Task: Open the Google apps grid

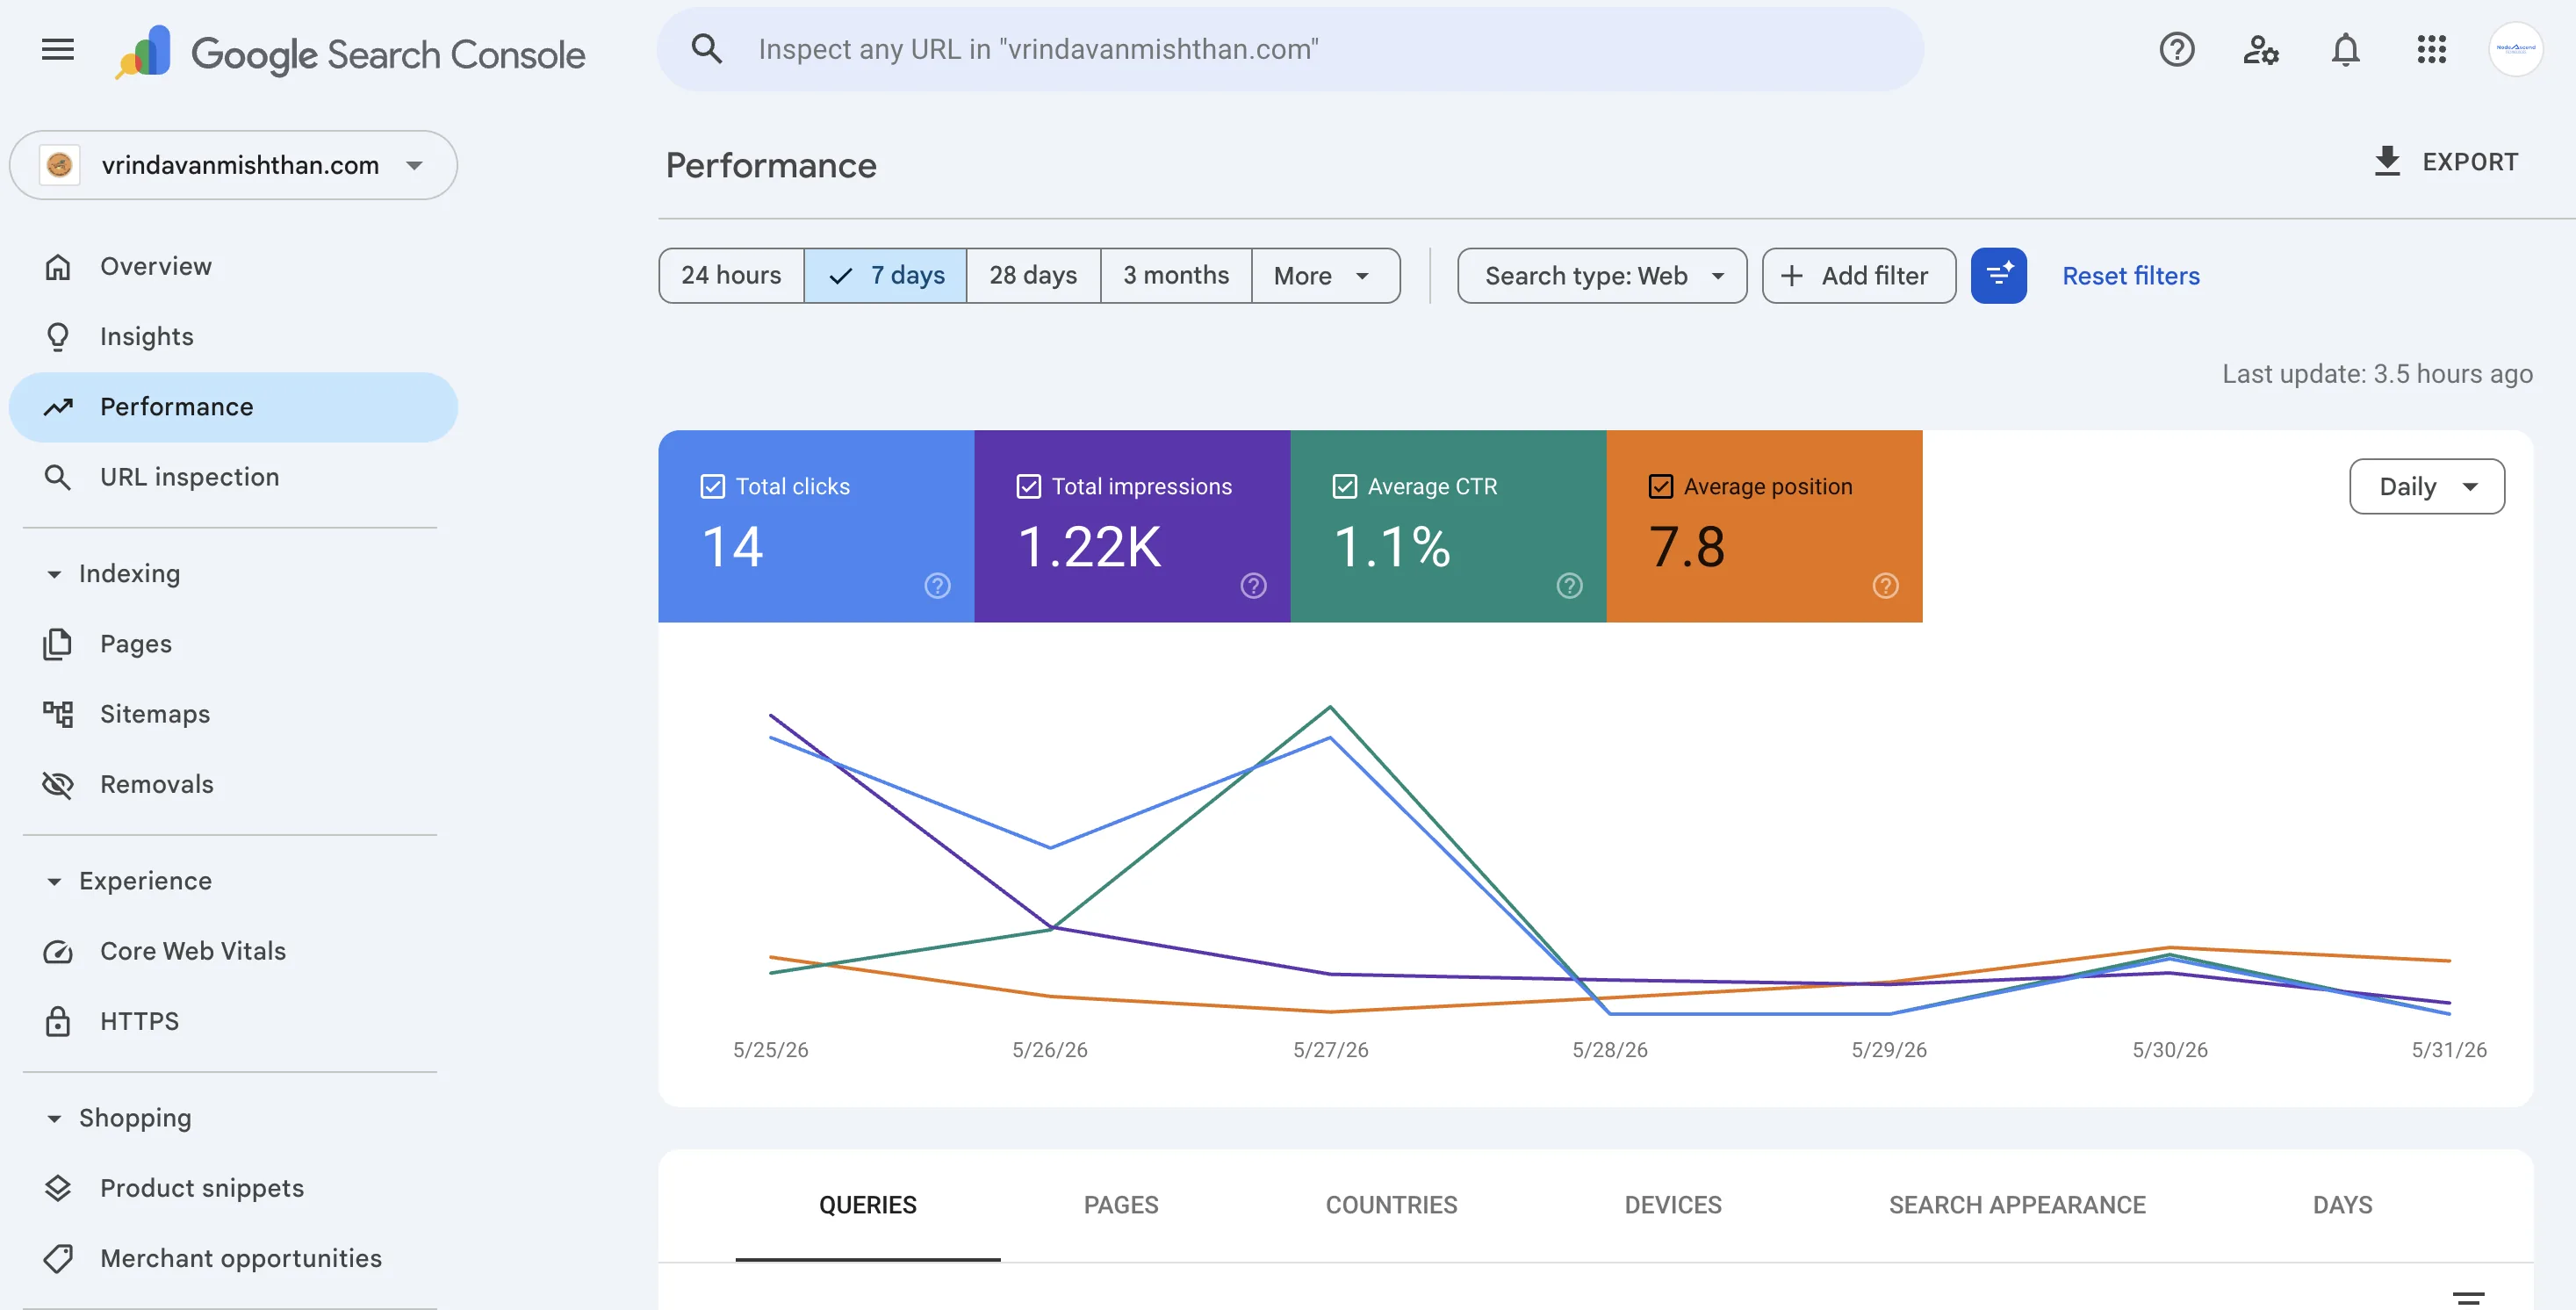Action: click(x=2431, y=49)
